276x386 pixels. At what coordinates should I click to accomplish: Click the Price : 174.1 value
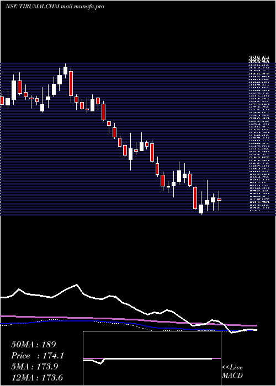tap(38, 356)
